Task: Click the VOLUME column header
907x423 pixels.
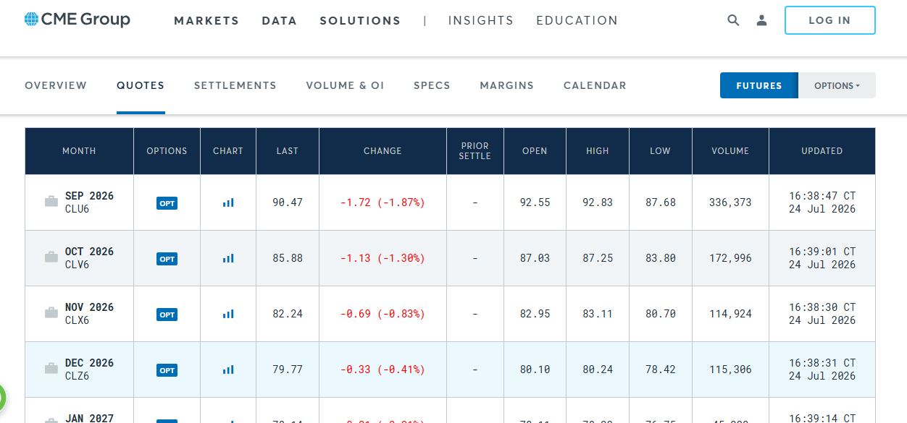Action: 730,151
